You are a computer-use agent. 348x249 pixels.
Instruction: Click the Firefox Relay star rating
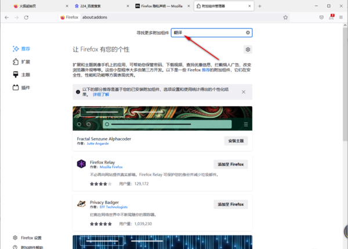tap(101, 184)
